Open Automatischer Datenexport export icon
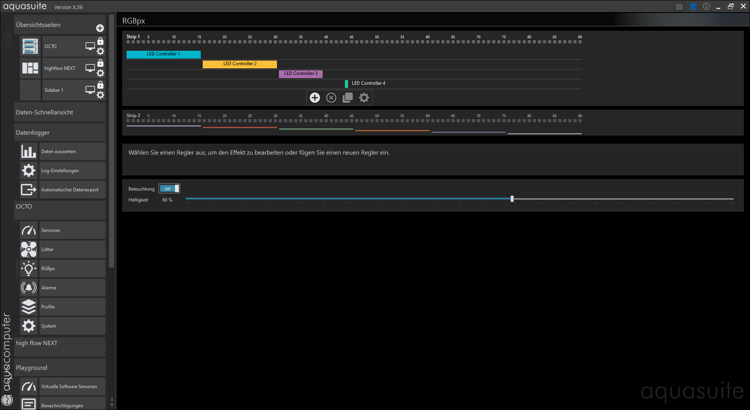The height and width of the screenshot is (410, 750). (x=29, y=189)
